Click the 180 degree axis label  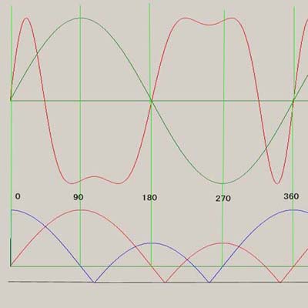tap(149, 198)
